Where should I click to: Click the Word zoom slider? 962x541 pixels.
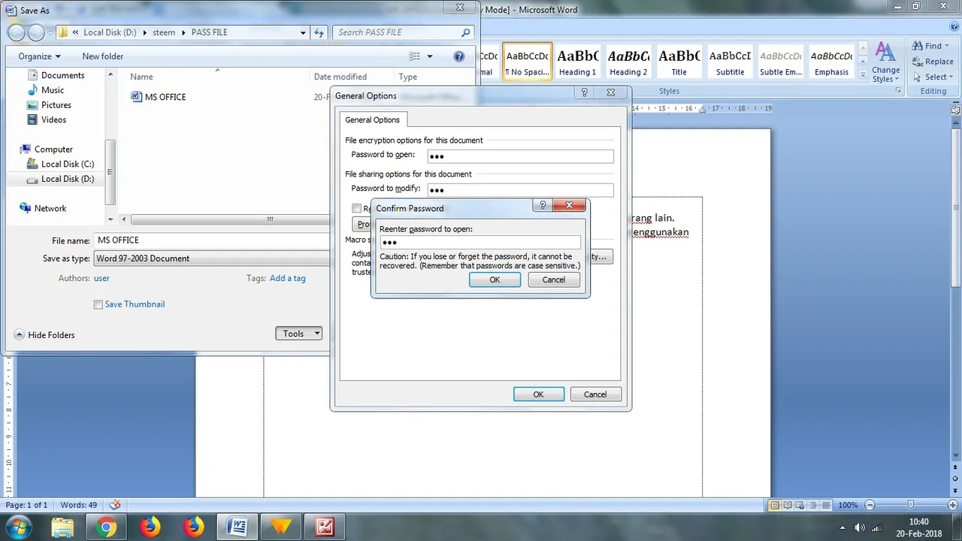click(911, 505)
